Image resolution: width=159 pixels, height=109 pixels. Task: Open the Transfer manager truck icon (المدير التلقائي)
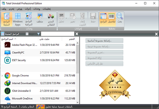pos(51,19)
